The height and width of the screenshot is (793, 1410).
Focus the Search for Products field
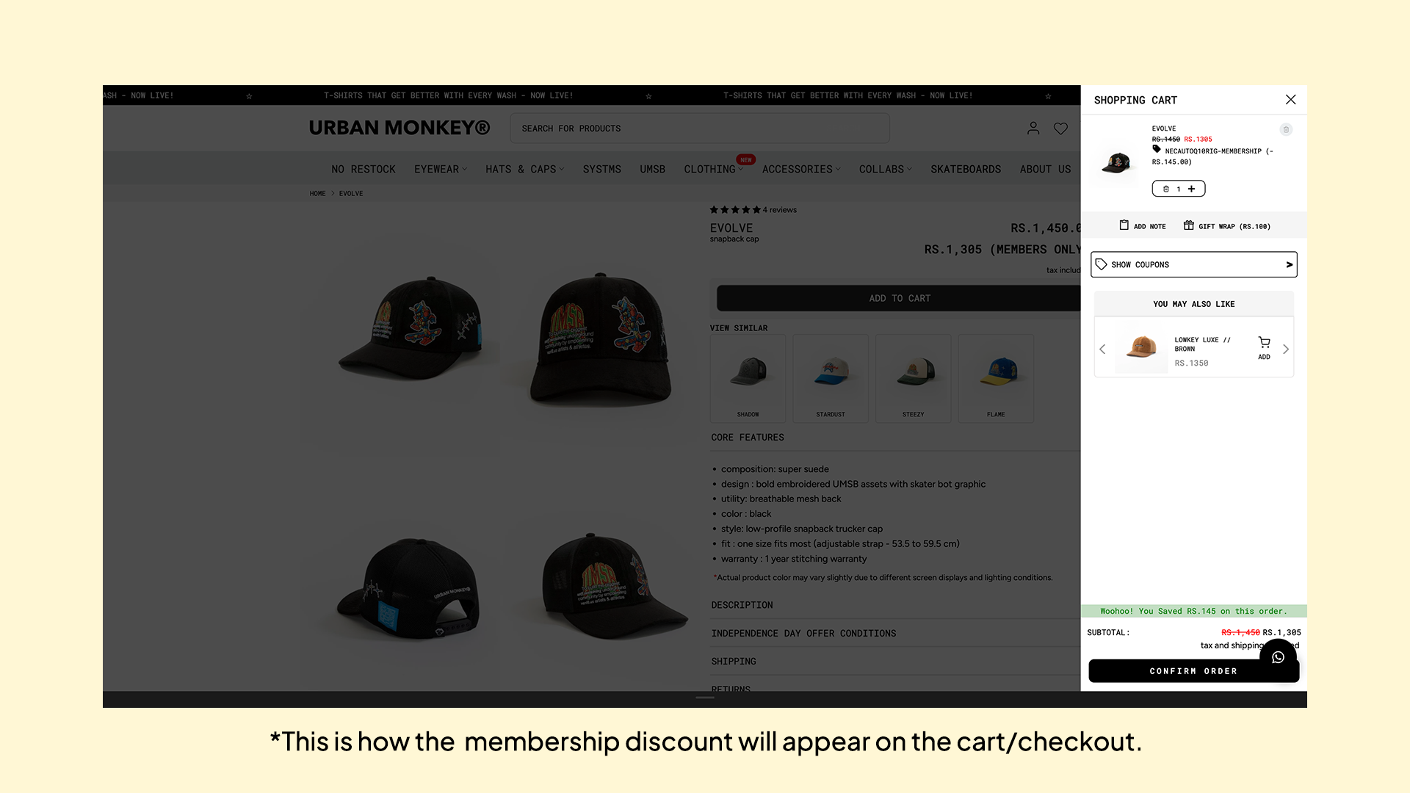(700, 128)
